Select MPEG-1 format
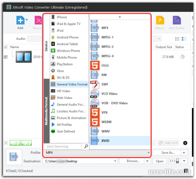Viewport: 196px width, 179px height. (120, 37)
